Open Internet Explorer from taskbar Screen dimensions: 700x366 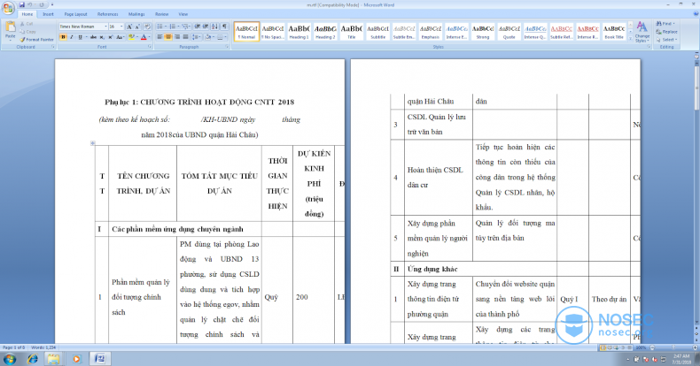tap(33, 358)
